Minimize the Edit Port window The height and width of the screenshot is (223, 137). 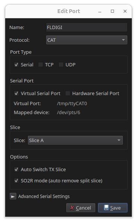pos(100,11)
